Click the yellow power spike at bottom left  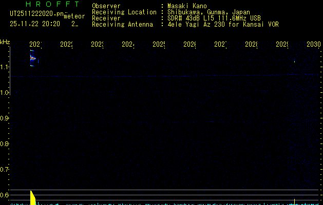[32, 198]
